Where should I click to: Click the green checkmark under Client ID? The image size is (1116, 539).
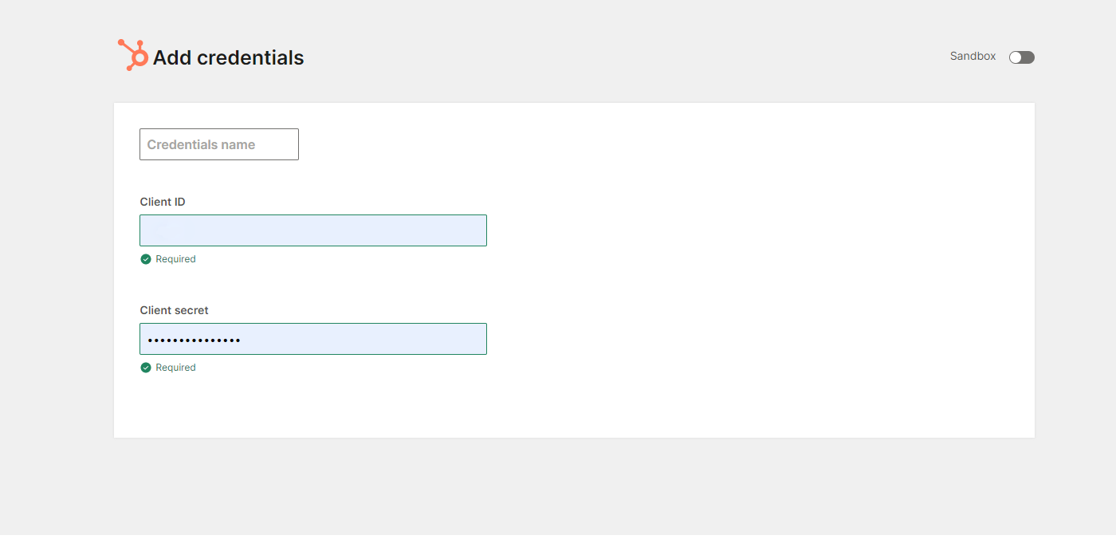pyautogui.click(x=146, y=259)
